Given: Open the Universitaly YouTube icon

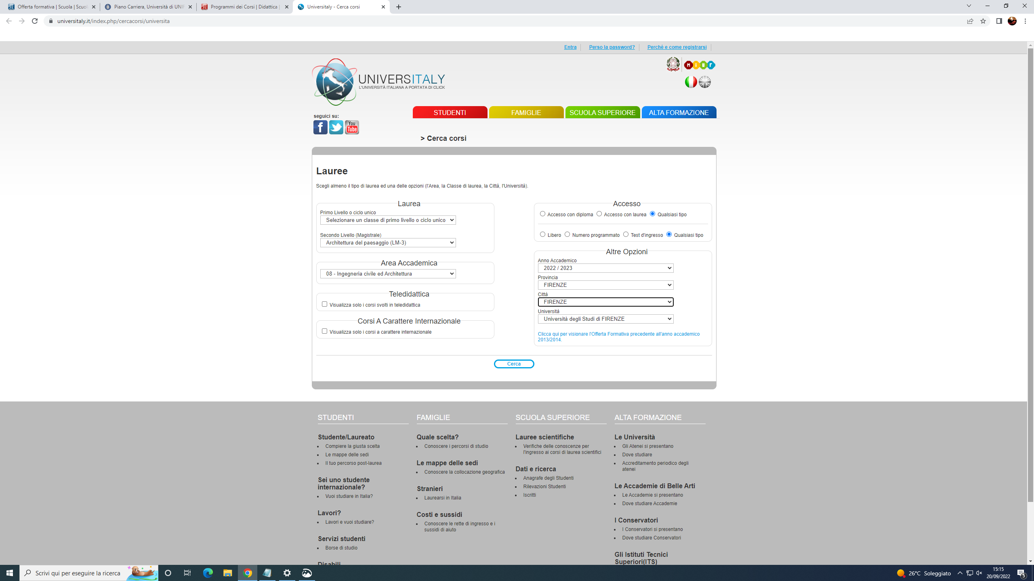Looking at the screenshot, I should [352, 127].
